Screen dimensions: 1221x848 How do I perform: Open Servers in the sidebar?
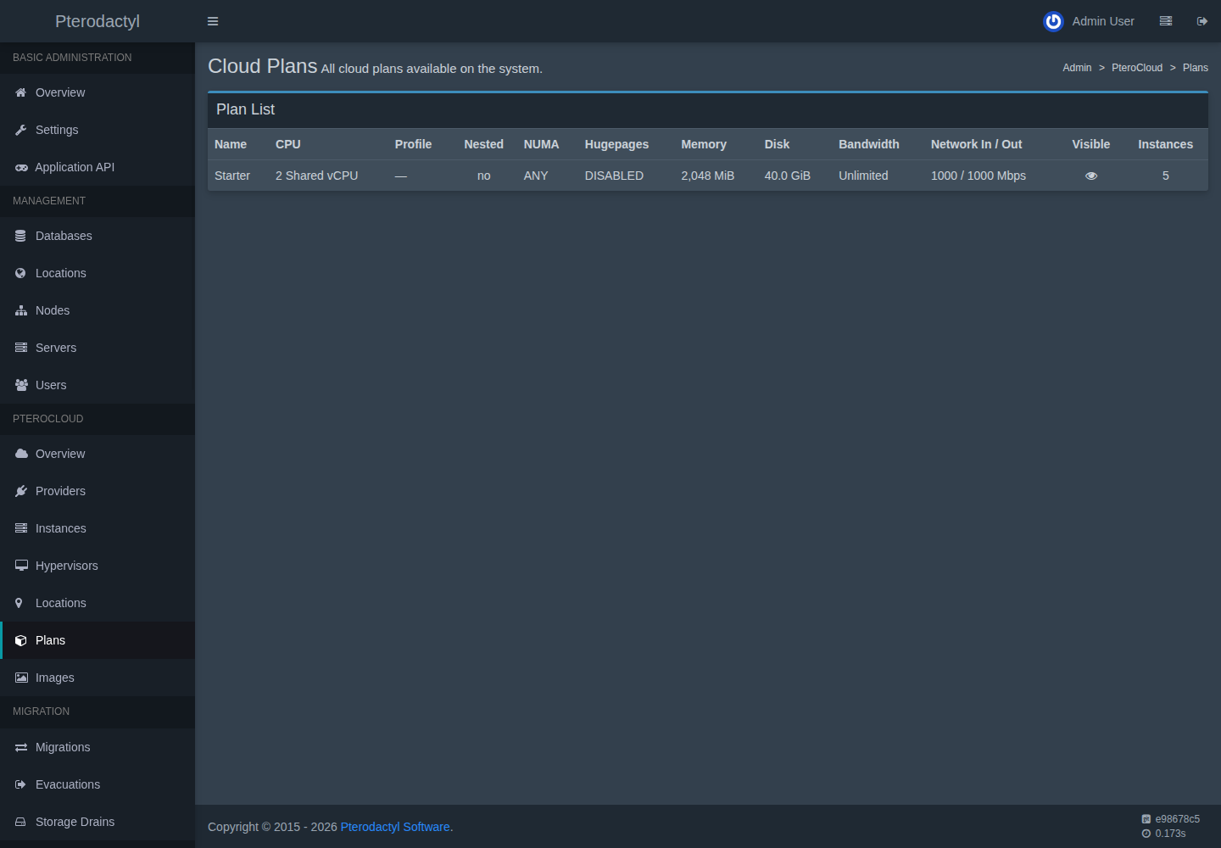click(x=98, y=348)
